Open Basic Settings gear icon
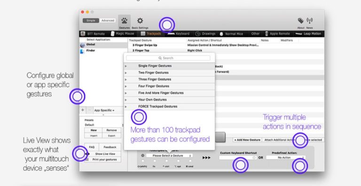Viewport: 361px width, 186px height. (x=140, y=21)
